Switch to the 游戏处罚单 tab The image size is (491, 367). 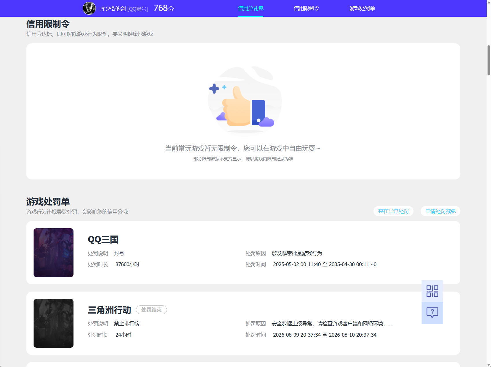point(362,8)
